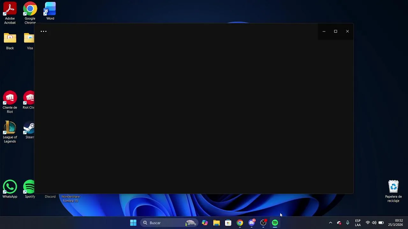Open Adobe Acrobat desktop shortcut
This screenshot has width=408, height=229.
tap(10, 13)
